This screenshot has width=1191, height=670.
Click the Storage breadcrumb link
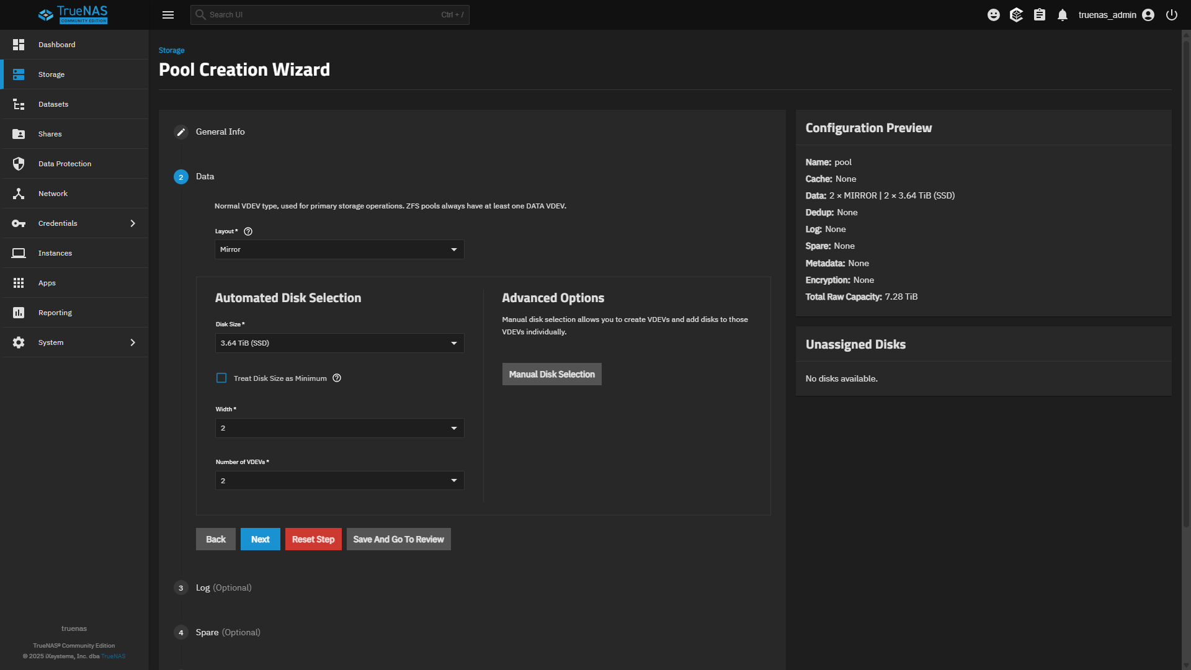click(171, 50)
